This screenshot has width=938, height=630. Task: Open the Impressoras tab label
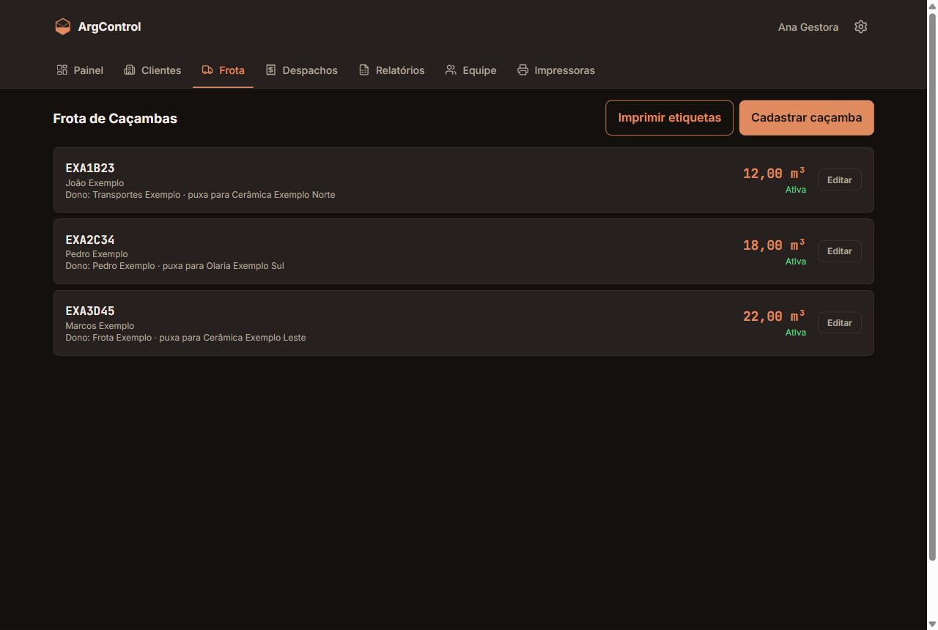tap(564, 70)
